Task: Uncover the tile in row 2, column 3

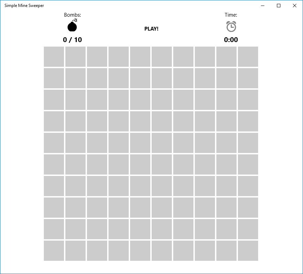Action: (x=97, y=78)
